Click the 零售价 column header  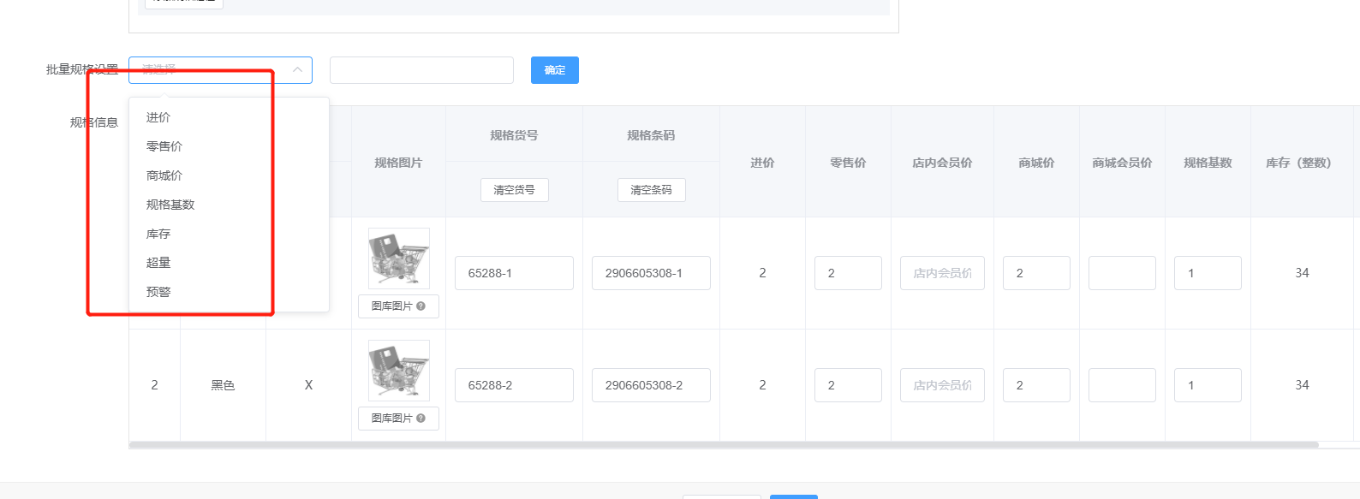pos(848,163)
